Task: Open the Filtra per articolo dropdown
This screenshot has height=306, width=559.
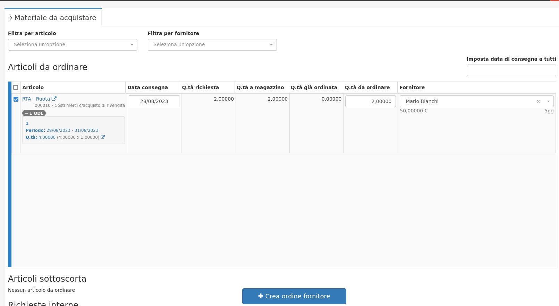Action: 73,45
